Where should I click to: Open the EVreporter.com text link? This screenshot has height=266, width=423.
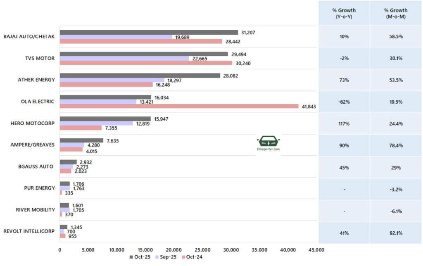(x=268, y=150)
